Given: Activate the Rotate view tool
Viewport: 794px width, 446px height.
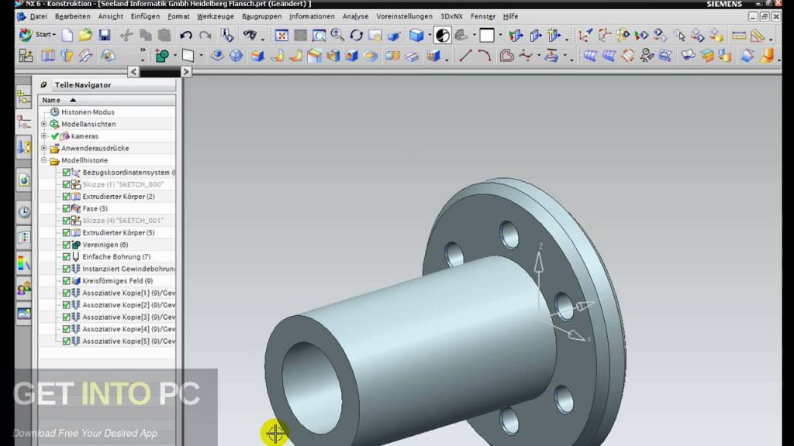Looking at the screenshot, I should click(357, 35).
